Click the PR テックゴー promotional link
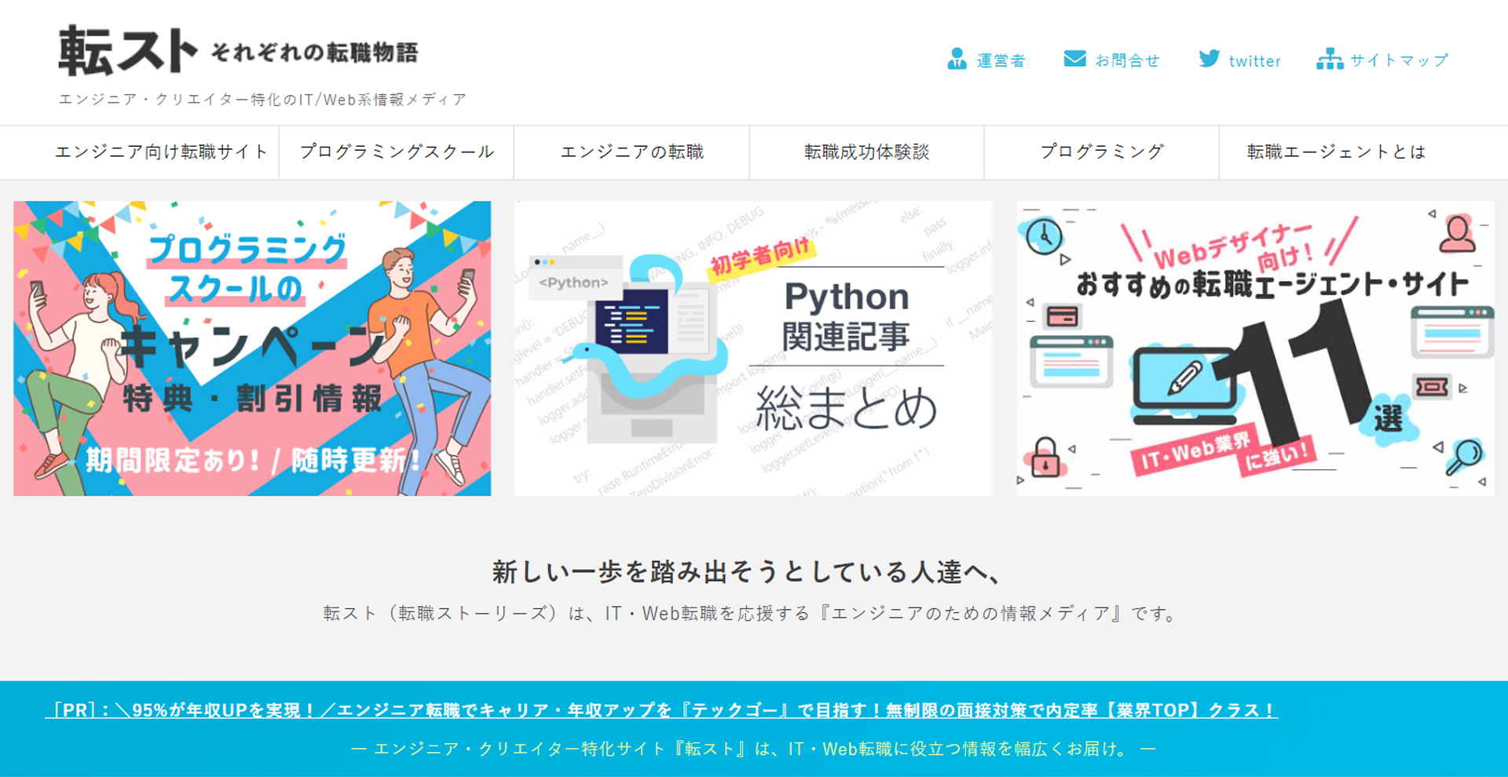 tap(661, 710)
